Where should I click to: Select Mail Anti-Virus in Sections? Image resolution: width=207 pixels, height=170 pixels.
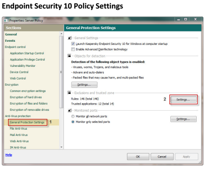[19, 135]
